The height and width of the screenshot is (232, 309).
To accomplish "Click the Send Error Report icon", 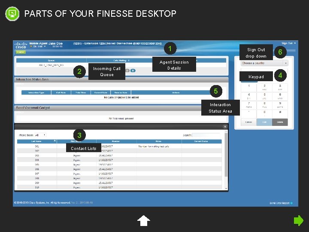I will (291, 203).
